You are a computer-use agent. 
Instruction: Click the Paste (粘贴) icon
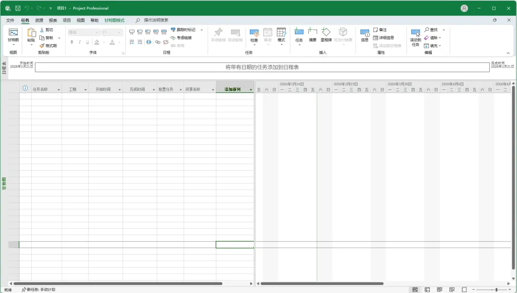31,33
